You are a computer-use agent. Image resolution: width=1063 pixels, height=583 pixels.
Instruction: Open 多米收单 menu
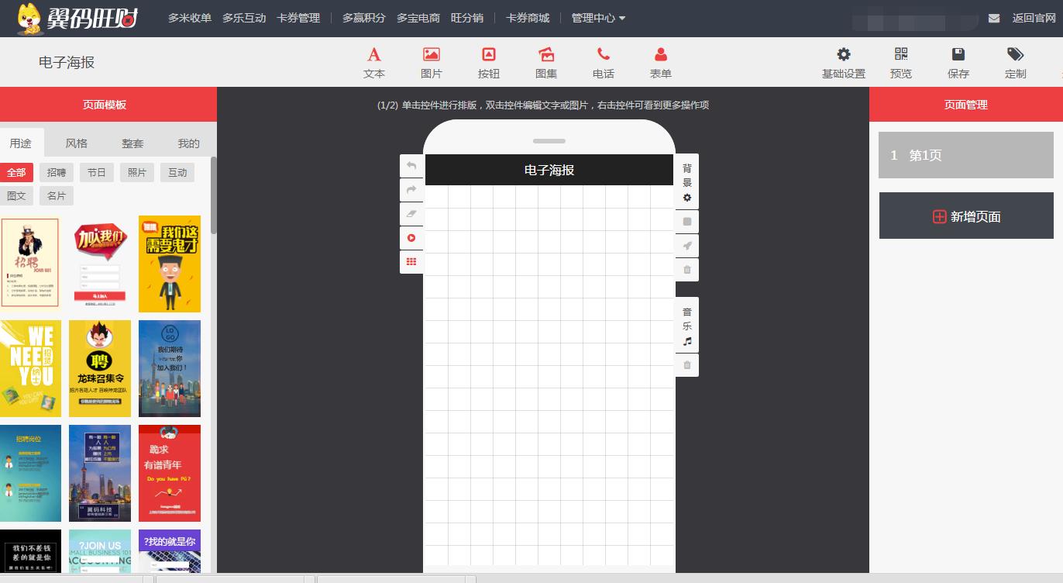coord(190,18)
